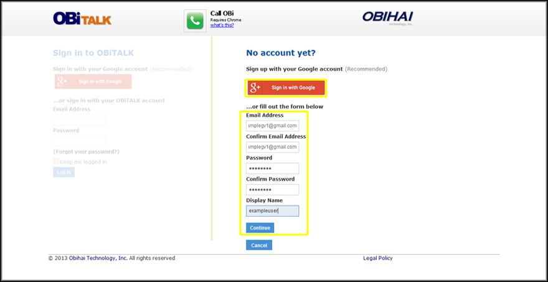Open the "what's this?" link
Image resolution: width=548 pixels, height=282 pixels.
(x=222, y=25)
